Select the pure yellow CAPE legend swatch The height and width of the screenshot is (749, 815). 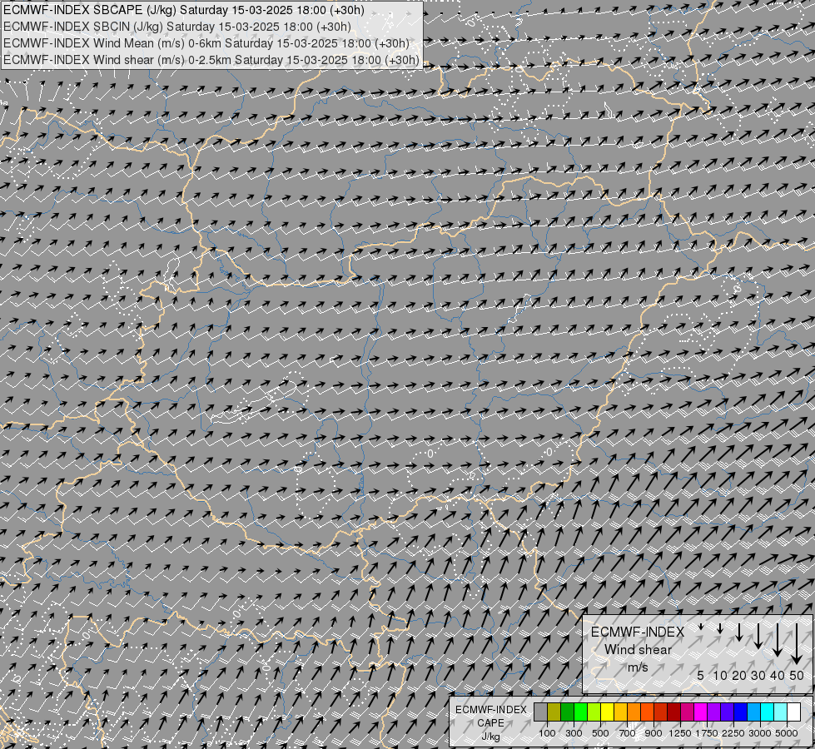pyautogui.click(x=607, y=712)
